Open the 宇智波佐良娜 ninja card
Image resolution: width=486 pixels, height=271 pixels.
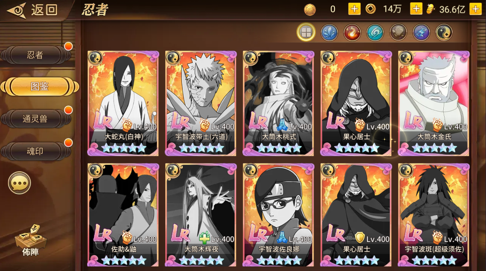click(279, 215)
